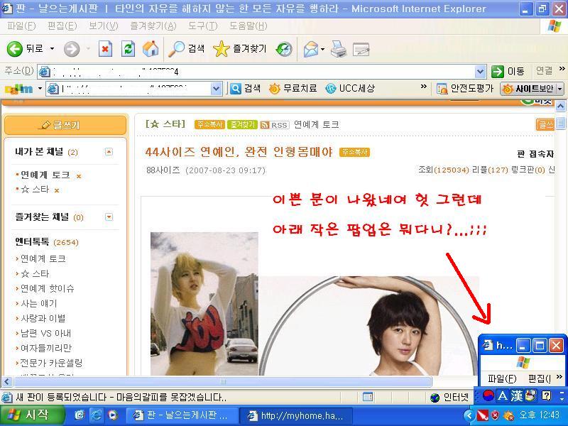Open the 사이트보안 dropdown

tap(560, 89)
